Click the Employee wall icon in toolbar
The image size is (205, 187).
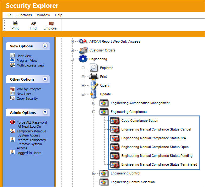coord(51,24)
